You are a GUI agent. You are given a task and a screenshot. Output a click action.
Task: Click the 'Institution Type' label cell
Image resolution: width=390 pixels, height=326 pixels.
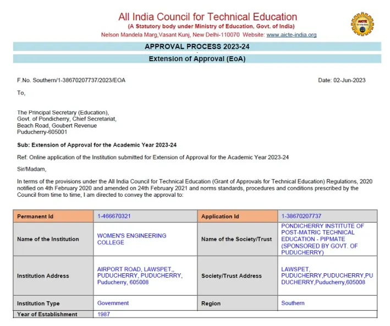click(53, 303)
